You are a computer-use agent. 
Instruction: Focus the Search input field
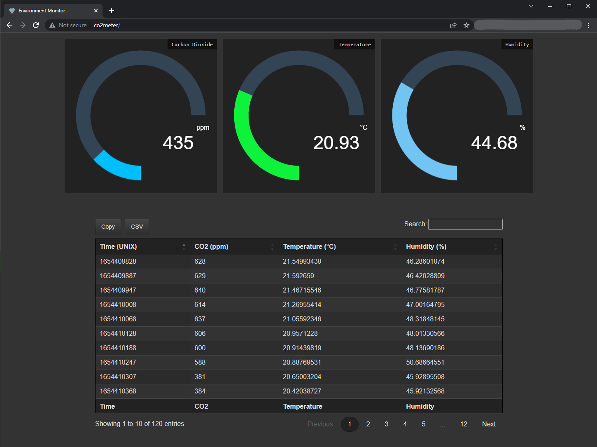click(x=465, y=224)
